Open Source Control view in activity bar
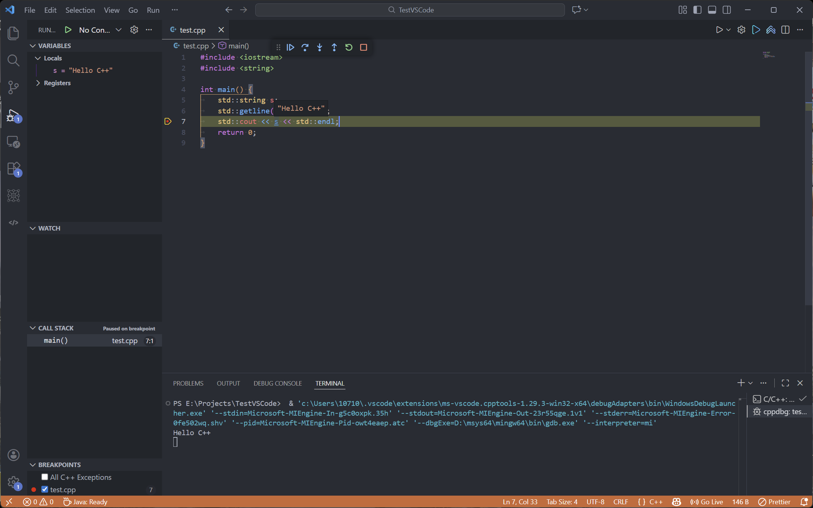Image resolution: width=813 pixels, height=508 pixels. click(14, 87)
